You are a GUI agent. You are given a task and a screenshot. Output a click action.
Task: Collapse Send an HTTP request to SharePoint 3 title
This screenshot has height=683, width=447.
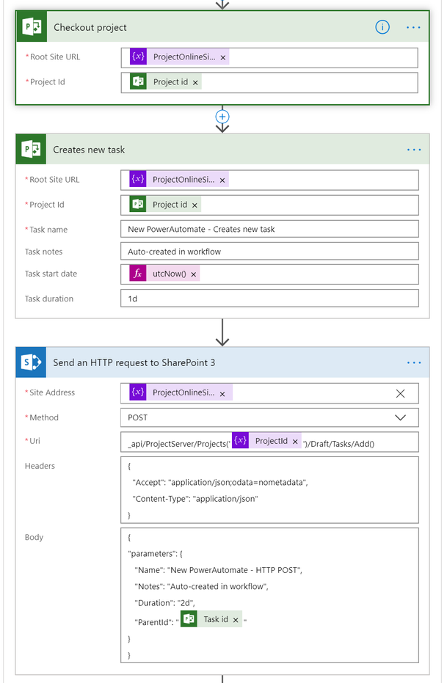click(134, 362)
